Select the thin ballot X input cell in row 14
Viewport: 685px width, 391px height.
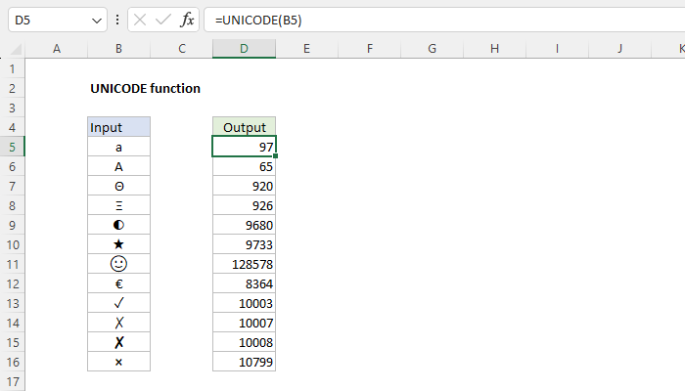[118, 323]
